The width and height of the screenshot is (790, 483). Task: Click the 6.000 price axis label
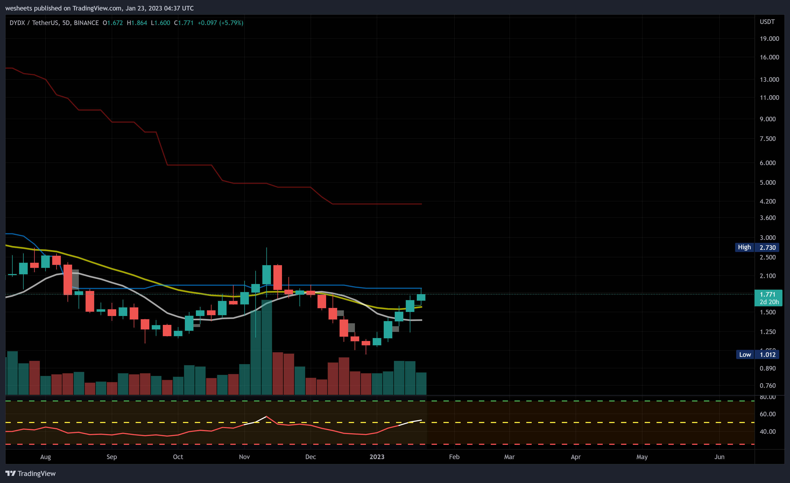click(768, 163)
